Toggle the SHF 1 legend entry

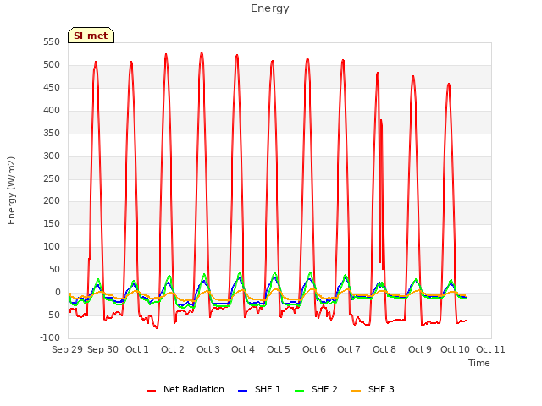[259, 389]
